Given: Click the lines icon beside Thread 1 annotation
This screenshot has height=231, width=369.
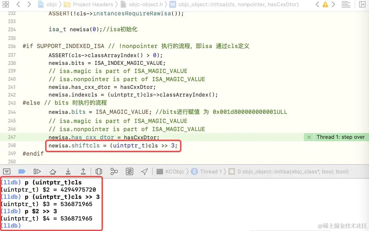Looking at the screenshot, I should (x=309, y=137).
